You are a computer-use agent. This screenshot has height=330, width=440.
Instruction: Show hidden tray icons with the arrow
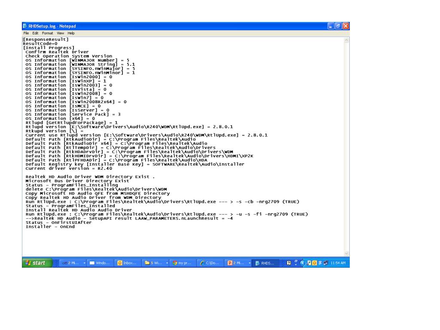[302, 263]
